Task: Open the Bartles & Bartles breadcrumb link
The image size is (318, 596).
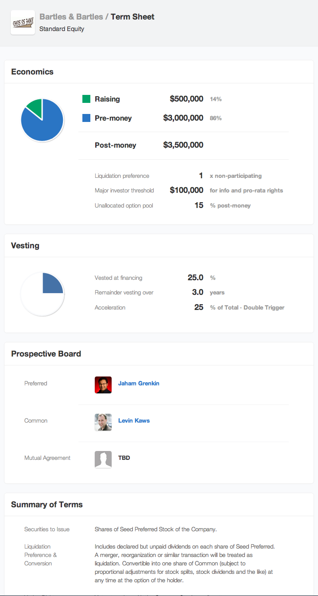Action: [x=71, y=17]
